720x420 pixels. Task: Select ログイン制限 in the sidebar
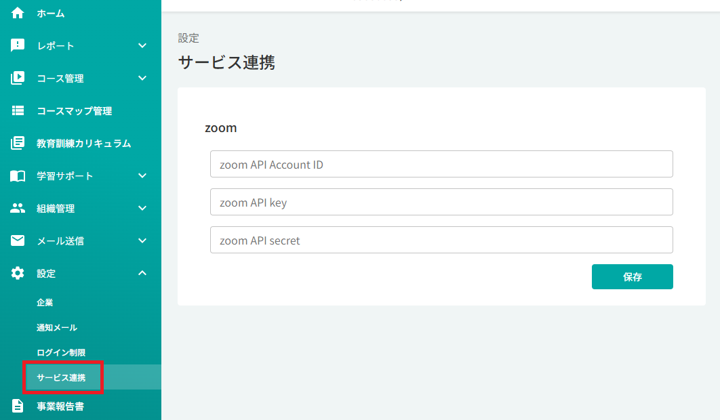pyautogui.click(x=61, y=352)
